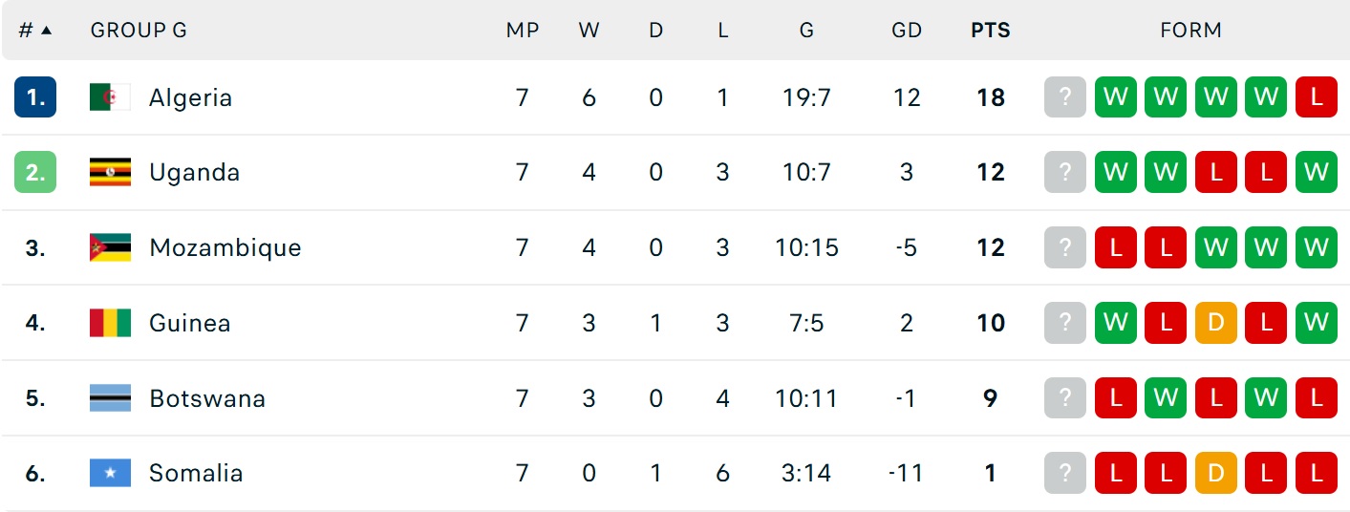Click the Uganda flag icon
1350x512 pixels.
tap(110, 173)
